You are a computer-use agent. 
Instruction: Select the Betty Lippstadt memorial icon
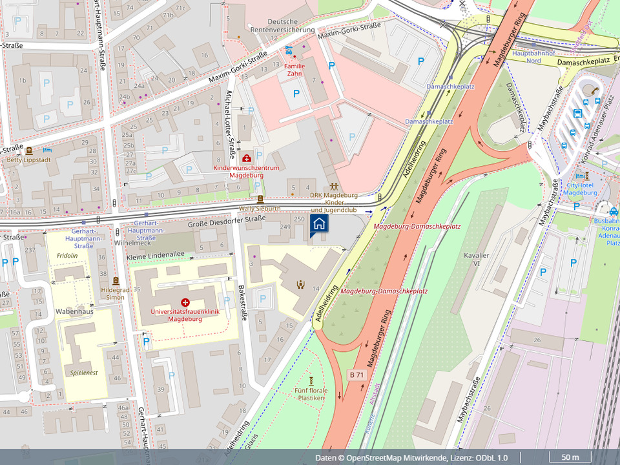[28, 150]
